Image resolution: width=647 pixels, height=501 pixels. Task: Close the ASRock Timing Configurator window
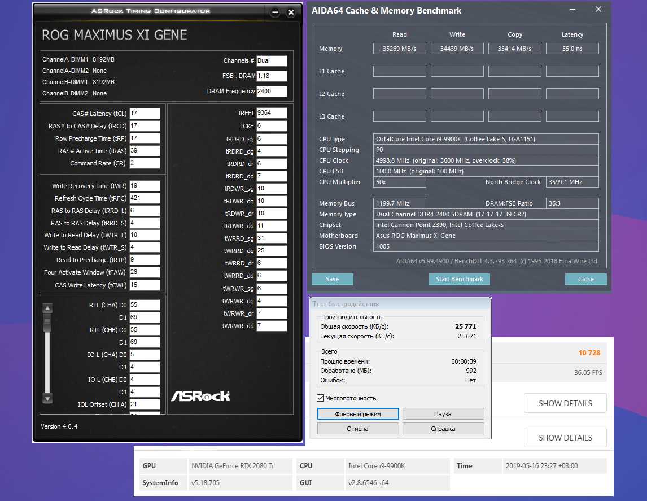point(291,12)
